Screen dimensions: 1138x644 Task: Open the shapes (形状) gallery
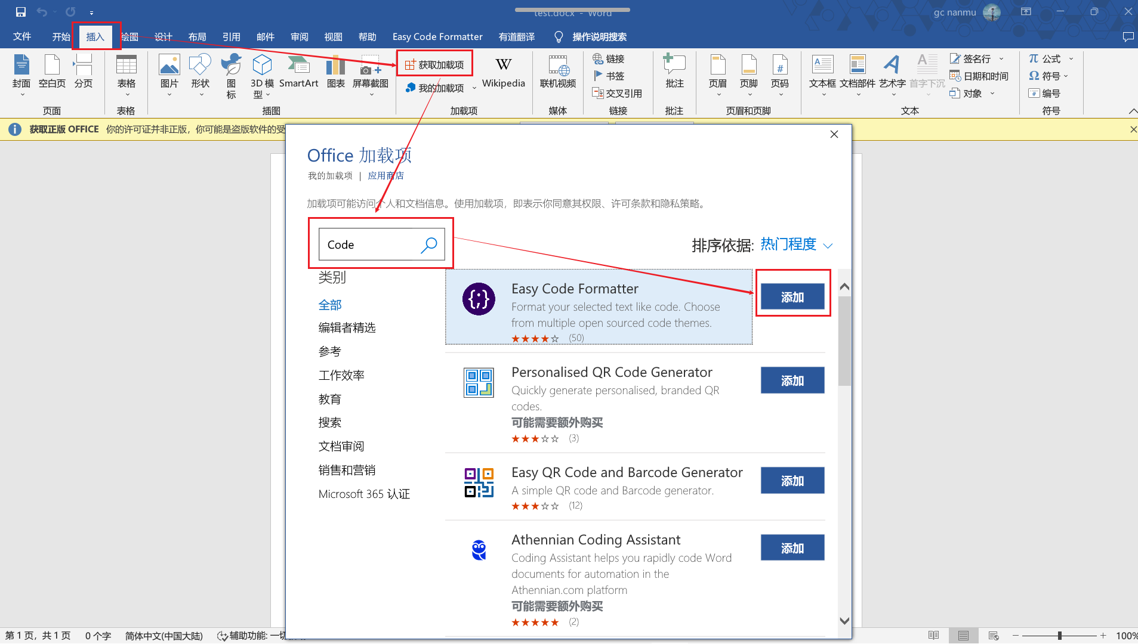[200, 75]
